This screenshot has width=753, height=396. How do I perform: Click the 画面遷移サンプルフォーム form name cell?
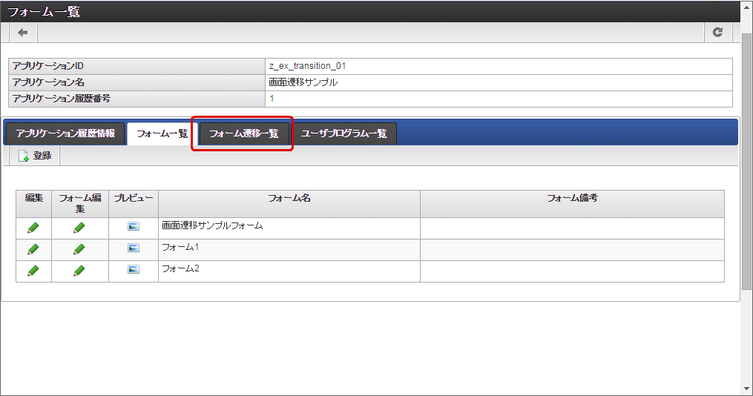(289, 228)
